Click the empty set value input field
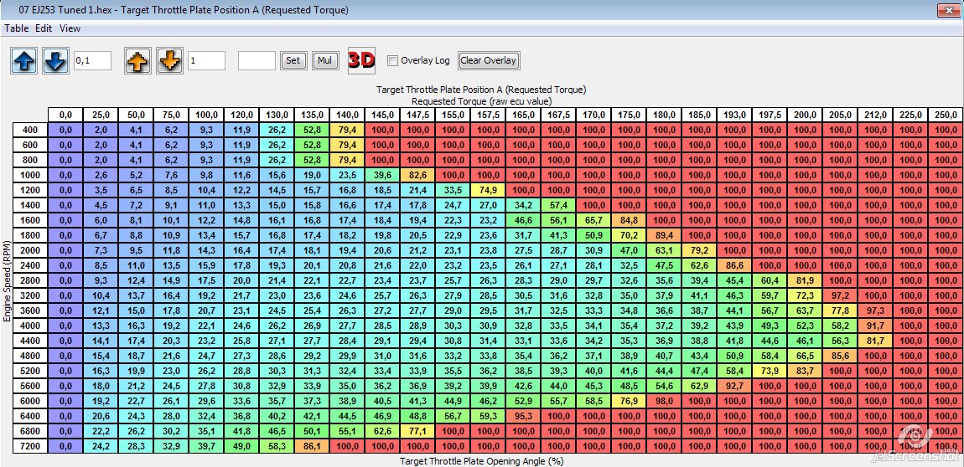Screen dimensions: 964x467 click(257, 60)
